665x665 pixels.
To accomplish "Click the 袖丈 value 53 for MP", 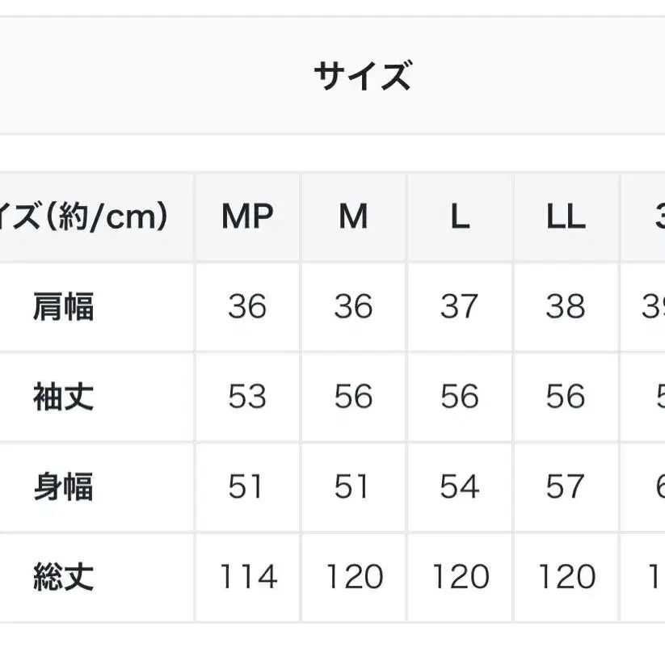I will 247,397.
